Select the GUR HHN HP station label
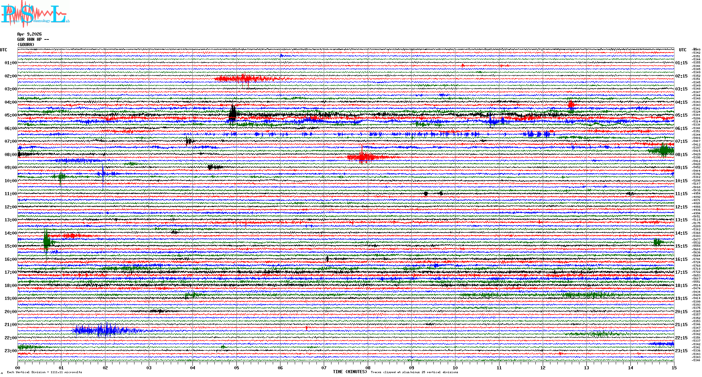This screenshot has width=702, height=377. pos(33,39)
